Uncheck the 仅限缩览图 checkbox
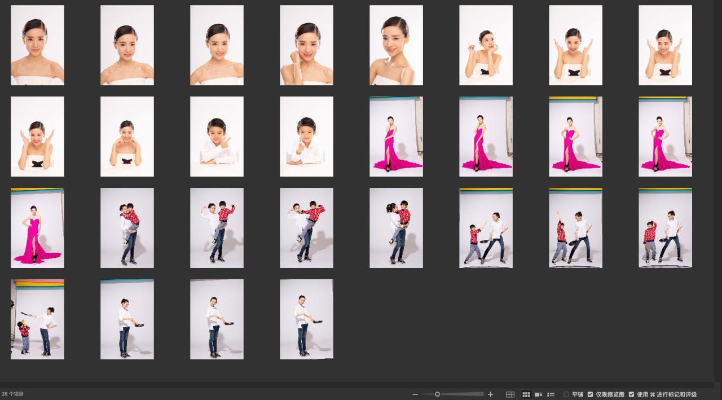 [591, 394]
